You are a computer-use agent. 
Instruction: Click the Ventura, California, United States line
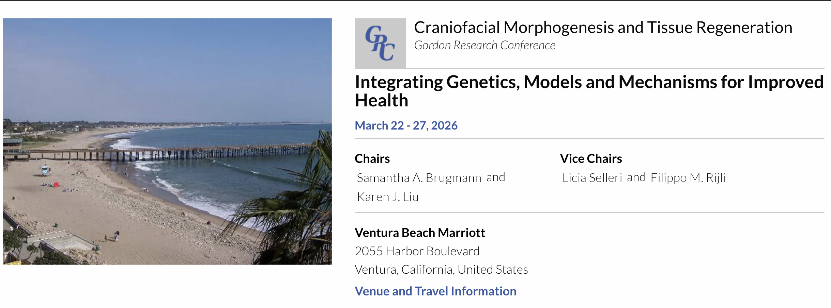point(441,270)
